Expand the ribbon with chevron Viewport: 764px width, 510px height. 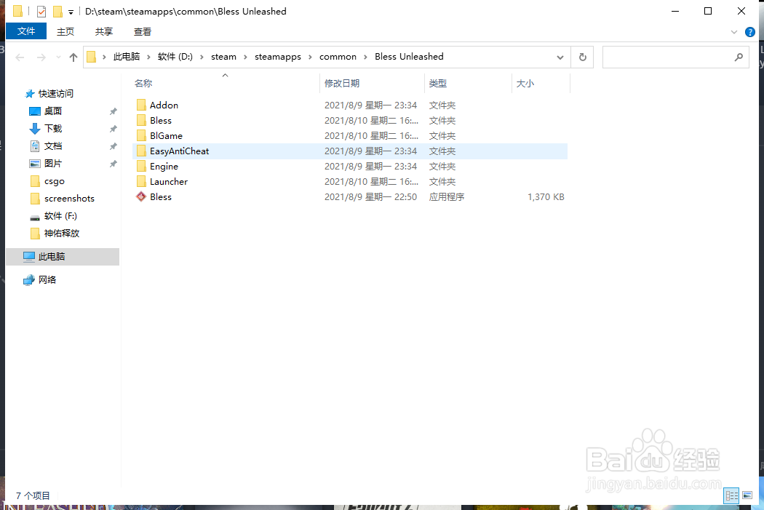tap(733, 32)
